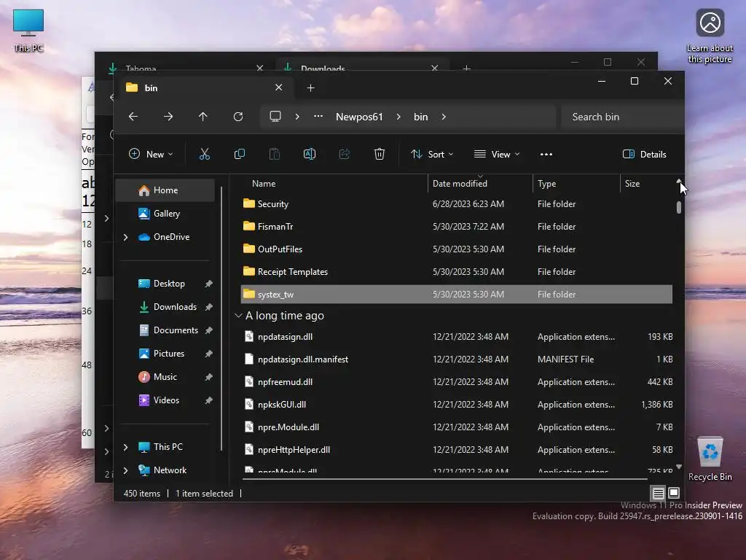Viewport: 746px width, 560px height.
Task: Select npreHttpHelper.dll file
Action: click(x=457, y=449)
